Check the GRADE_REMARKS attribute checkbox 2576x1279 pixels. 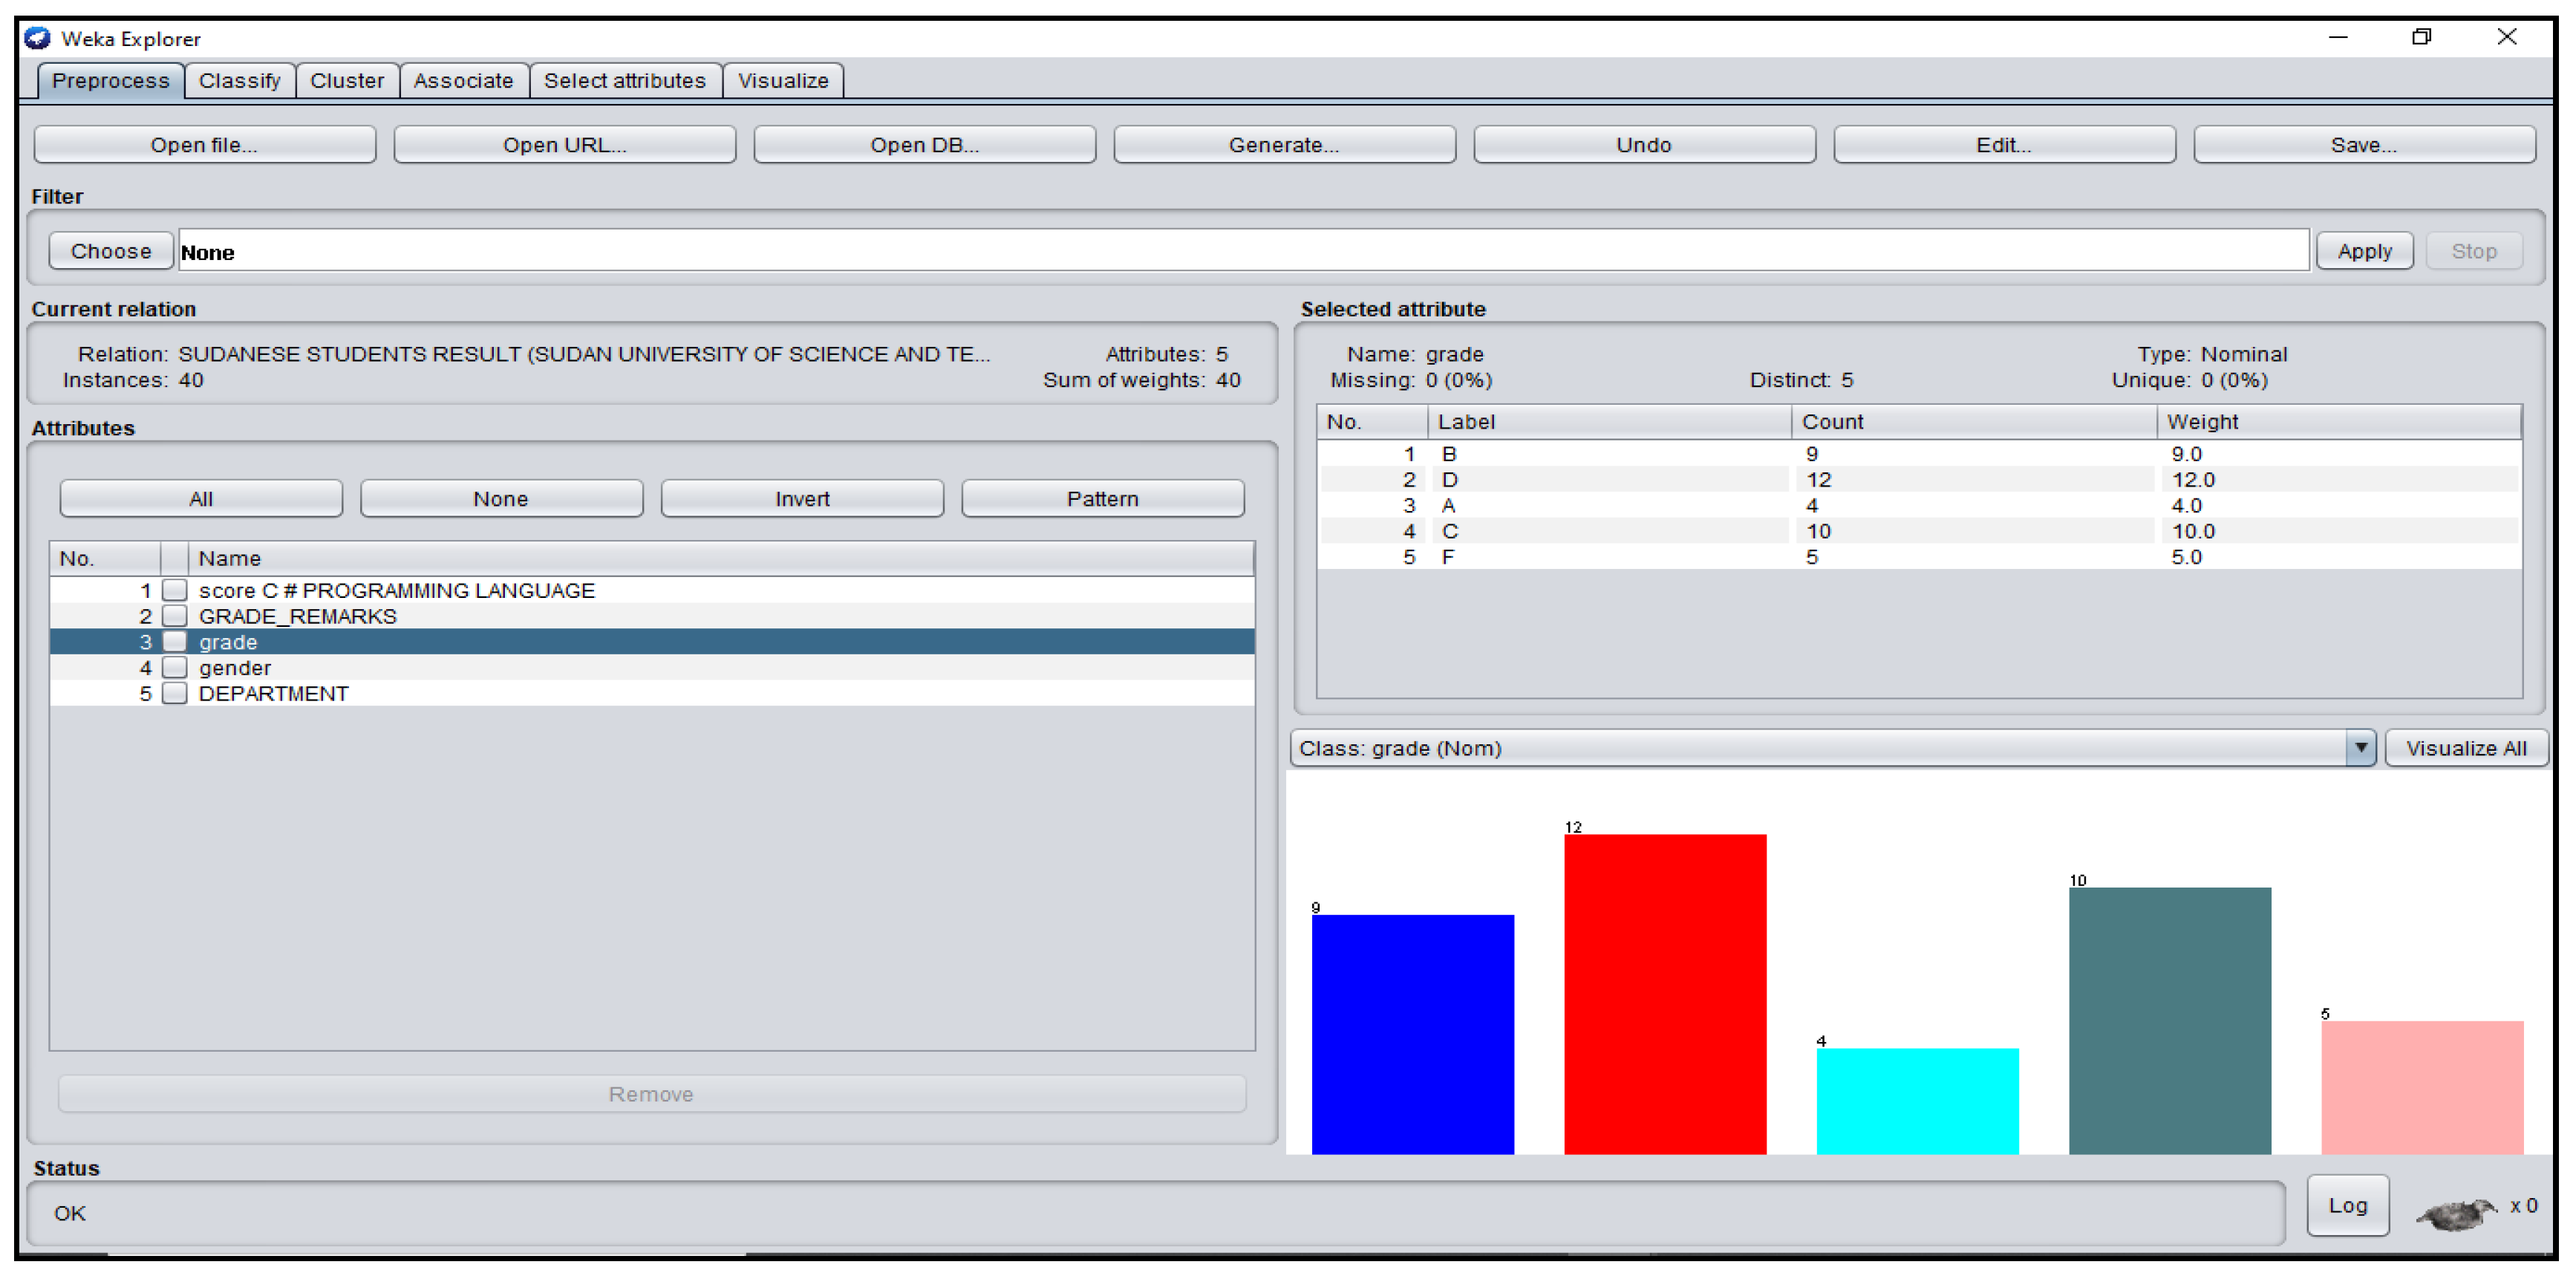pyautogui.click(x=175, y=616)
